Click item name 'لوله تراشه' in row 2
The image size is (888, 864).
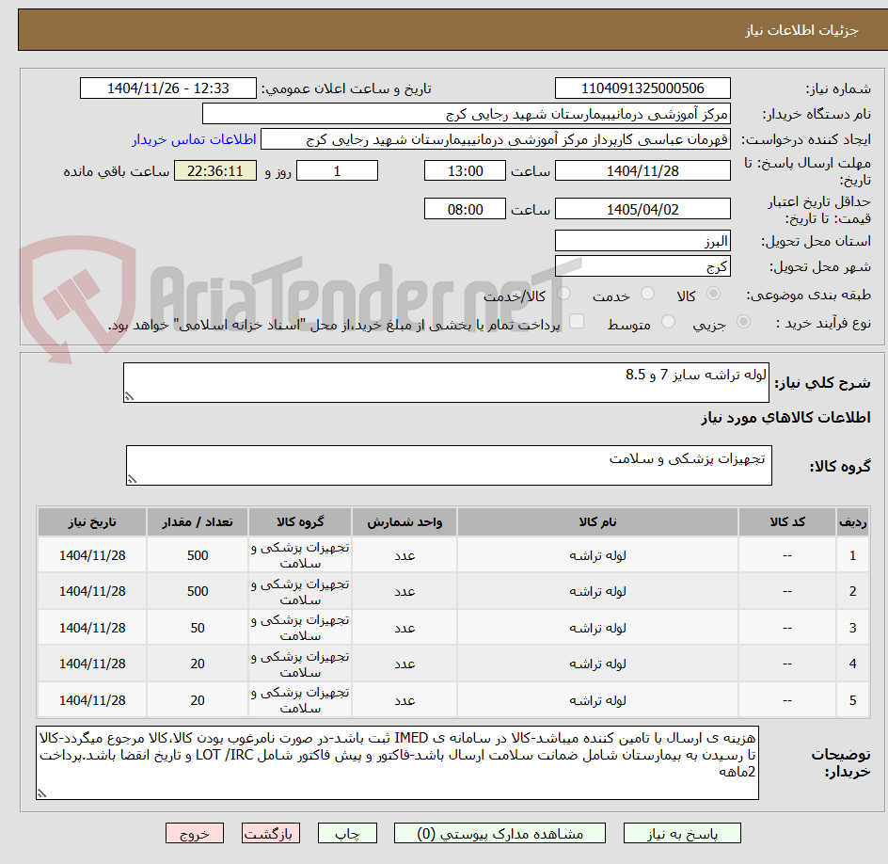pos(597,591)
